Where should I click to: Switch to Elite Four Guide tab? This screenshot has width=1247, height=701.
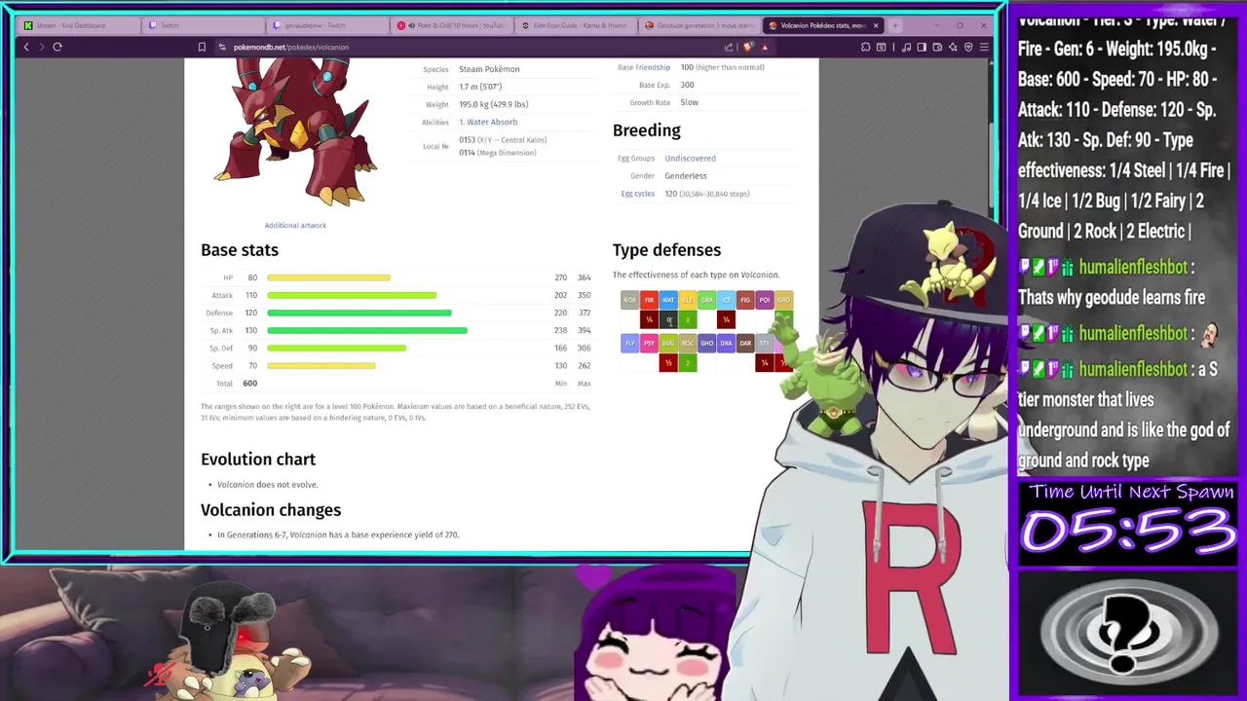(x=575, y=25)
